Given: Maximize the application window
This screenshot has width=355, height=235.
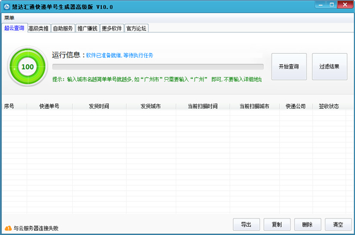Looking at the screenshot, I should click(x=332, y=5).
